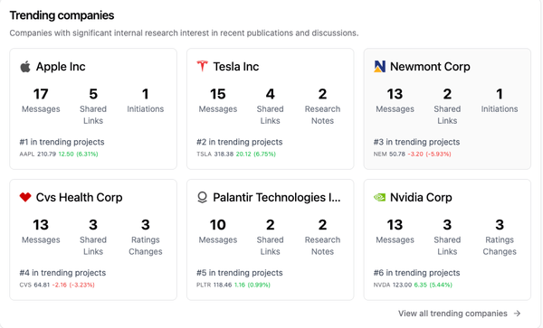Click the Palantir logo icon
The width and height of the screenshot is (543, 328).
[202, 197]
